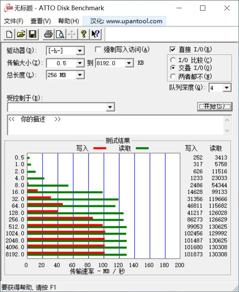Click the write value 252
This screenshot has width=239, height=292.
tap(198, 157)
